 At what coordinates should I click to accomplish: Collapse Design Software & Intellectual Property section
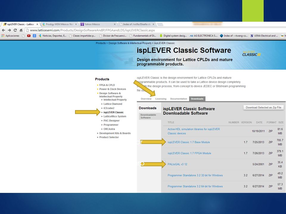tap(111, 95)
